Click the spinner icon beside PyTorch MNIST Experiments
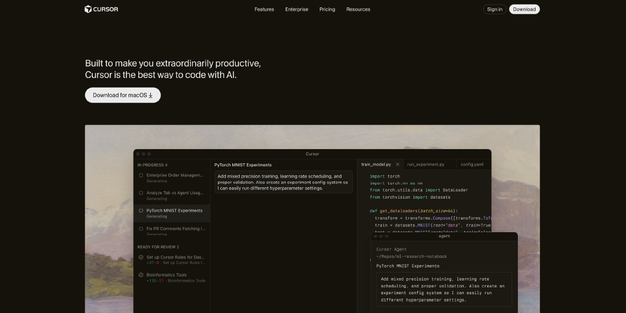This screenshot has height=313, width=626. 141,211
